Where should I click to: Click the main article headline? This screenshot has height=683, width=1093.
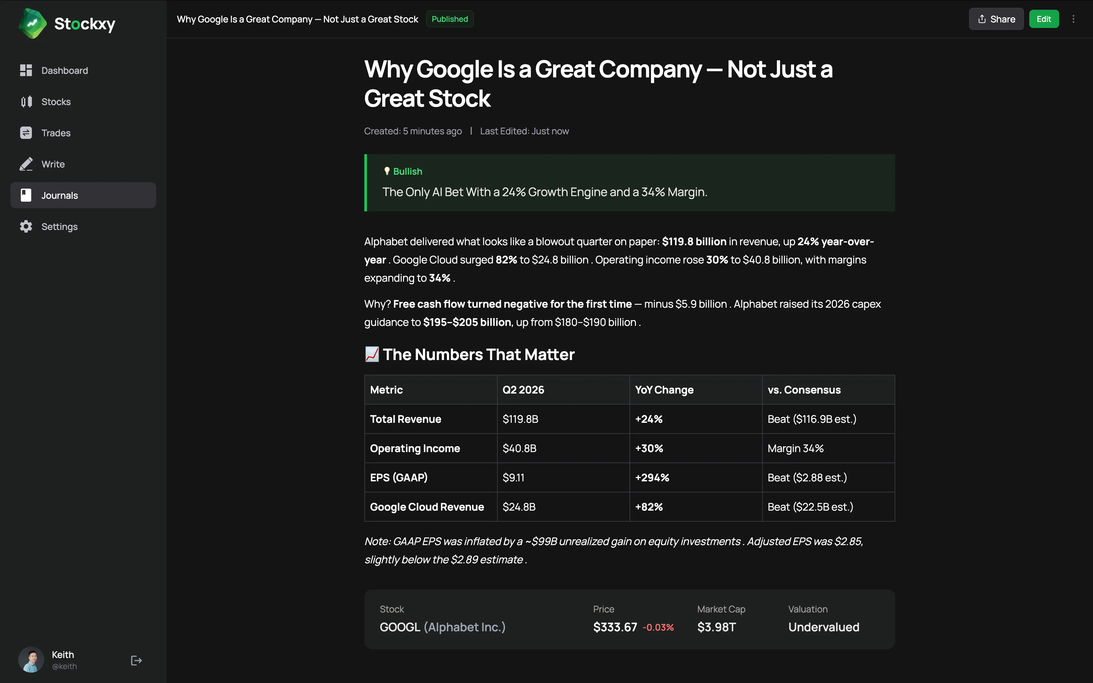[x=599, y=84]
